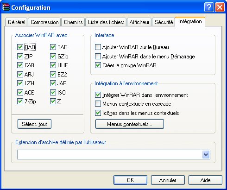
Task: Click the question mark help icon
Action: coord(209,7)
